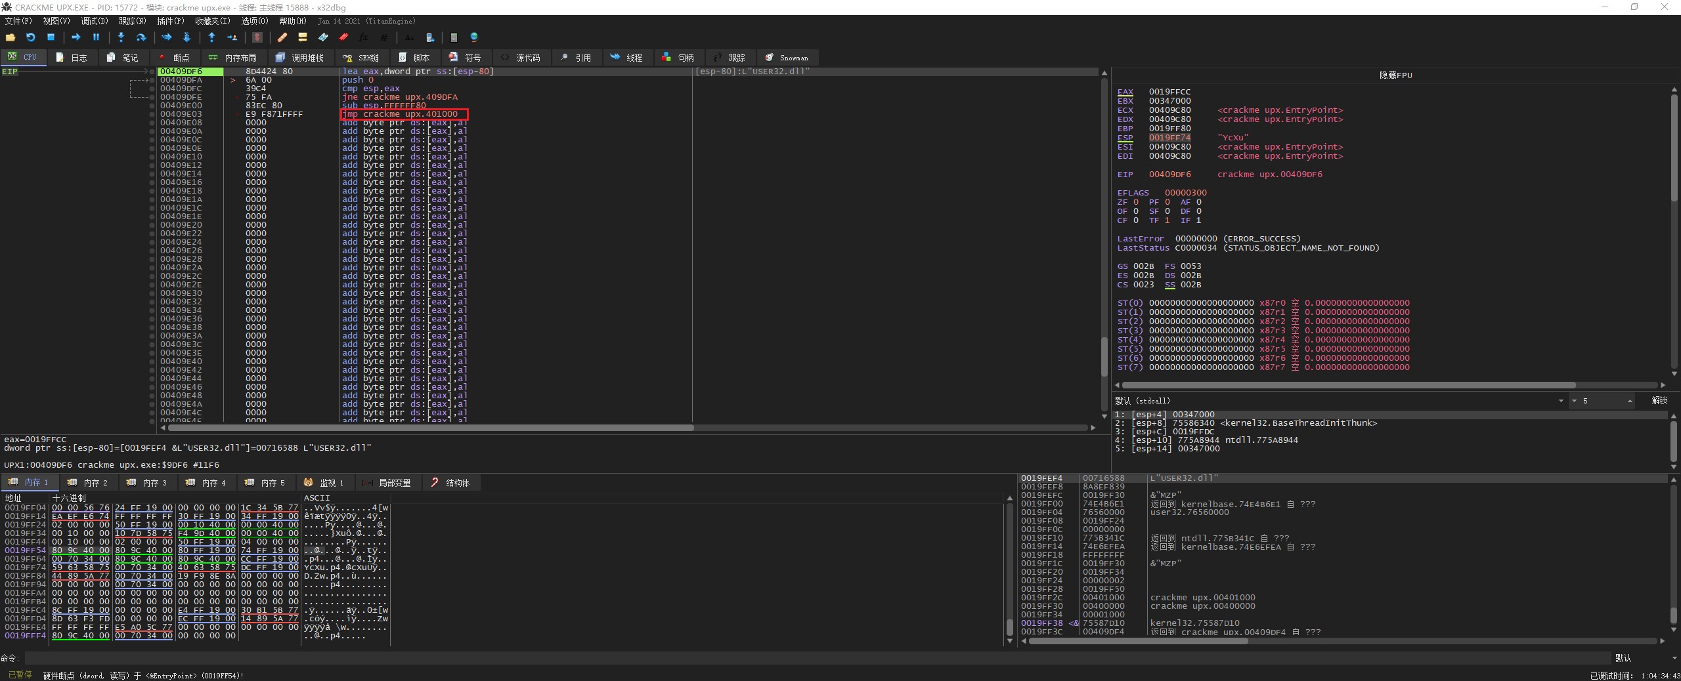Switch to the 内存布局 tab
This screenshot has height=681, width=1681.
point(233,58)
